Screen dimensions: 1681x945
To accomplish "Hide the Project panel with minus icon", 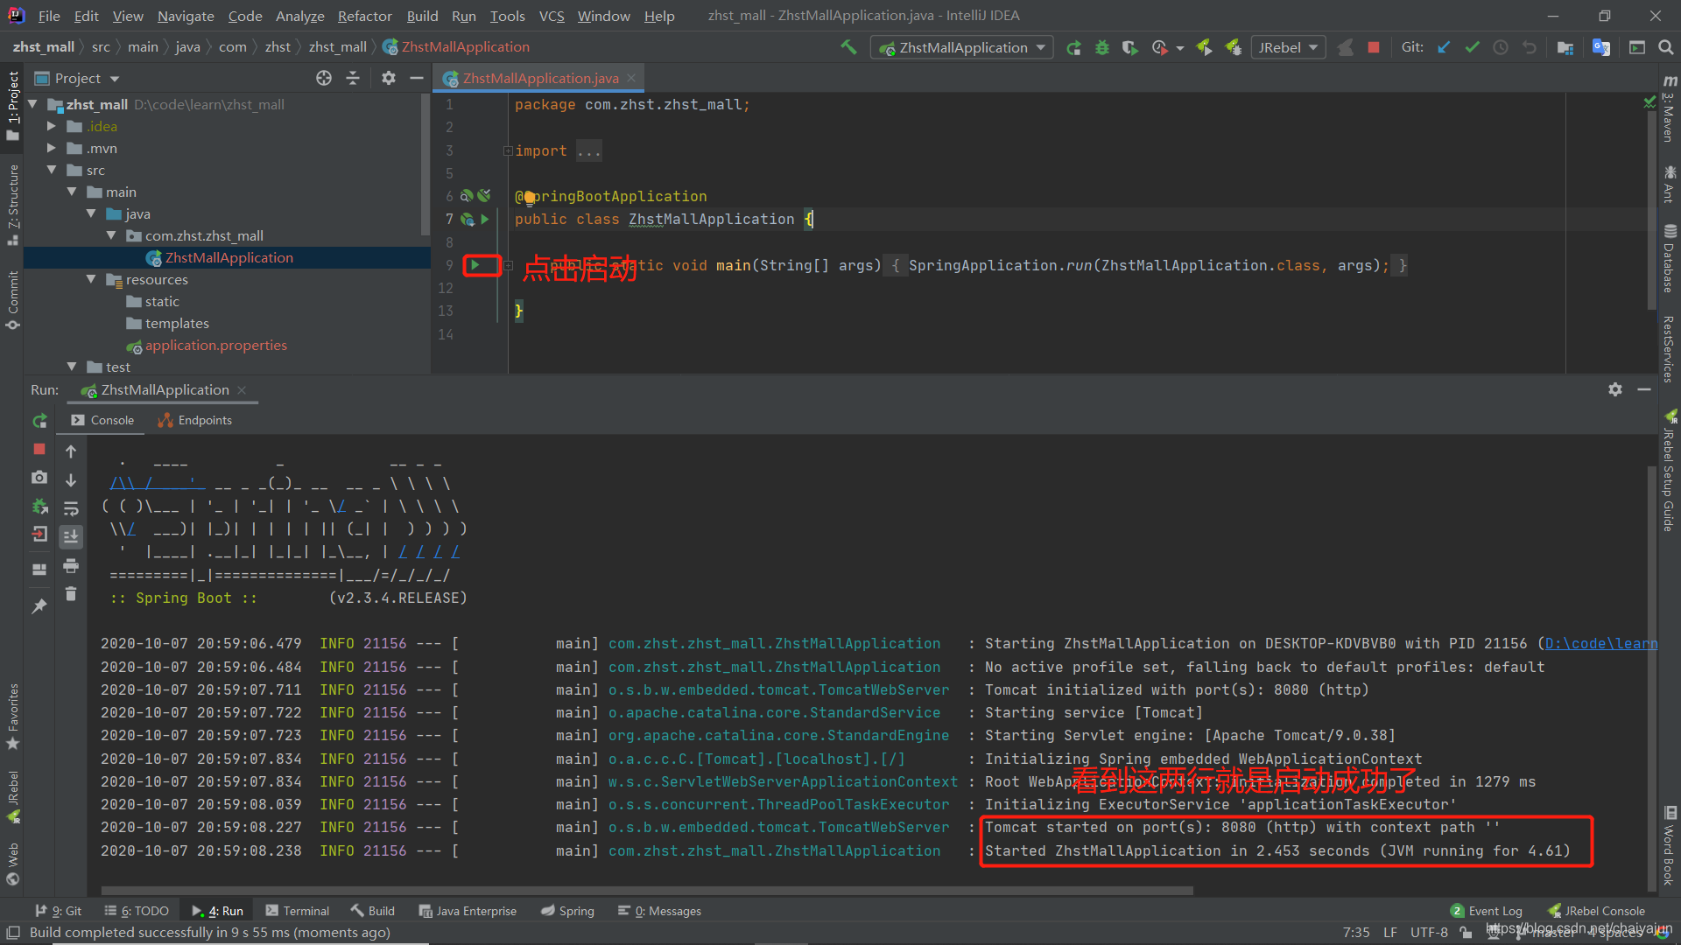I will [x=417, y=78].
